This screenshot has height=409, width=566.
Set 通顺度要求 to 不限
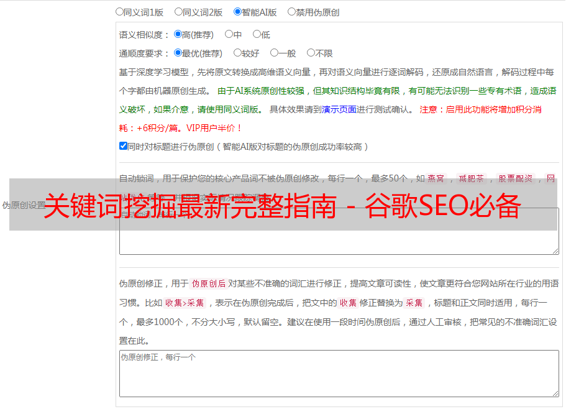tap(311, 53)
